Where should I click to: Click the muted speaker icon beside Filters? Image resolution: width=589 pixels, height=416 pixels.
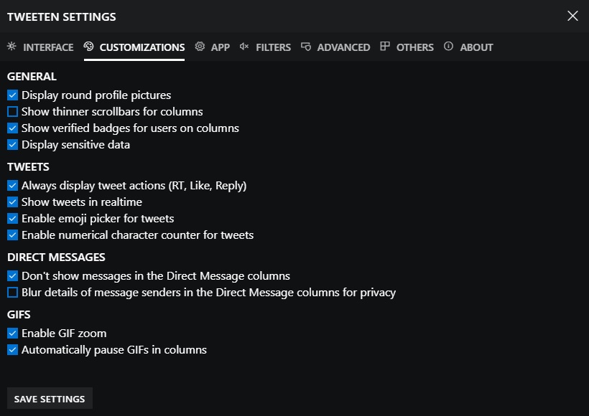(244, 47)
